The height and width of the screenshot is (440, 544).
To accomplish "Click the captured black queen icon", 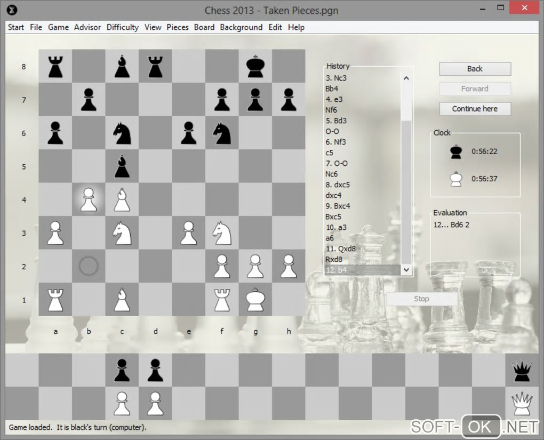I will pyautogui.click(x=522, y=371).
